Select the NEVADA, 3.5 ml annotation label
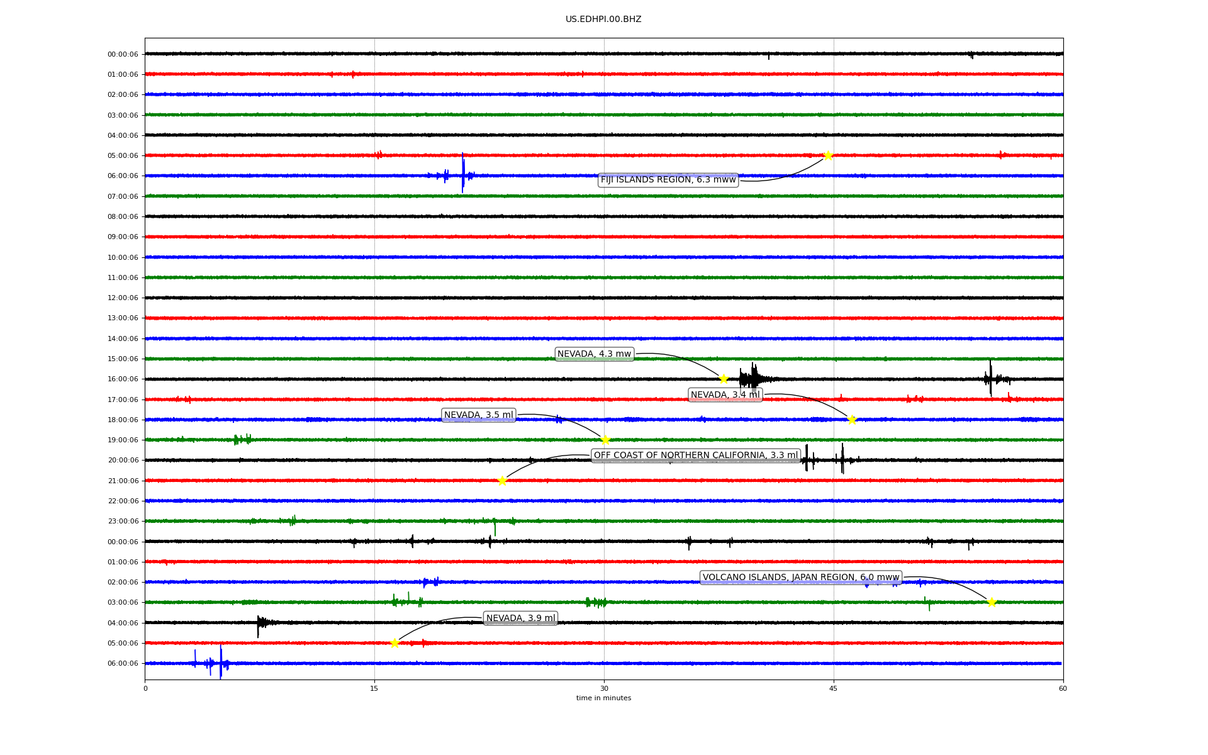Image resolution: width=1208 pixels, height=755 pixels. [x=479, y=415]
